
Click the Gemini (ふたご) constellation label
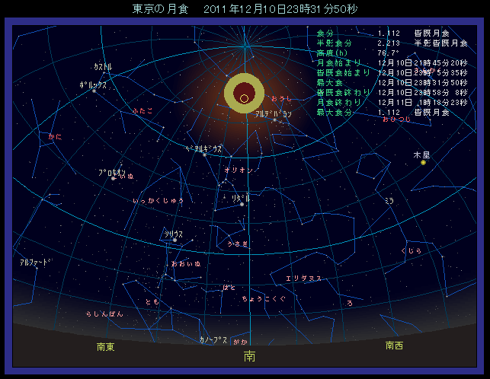click(143, 110)
